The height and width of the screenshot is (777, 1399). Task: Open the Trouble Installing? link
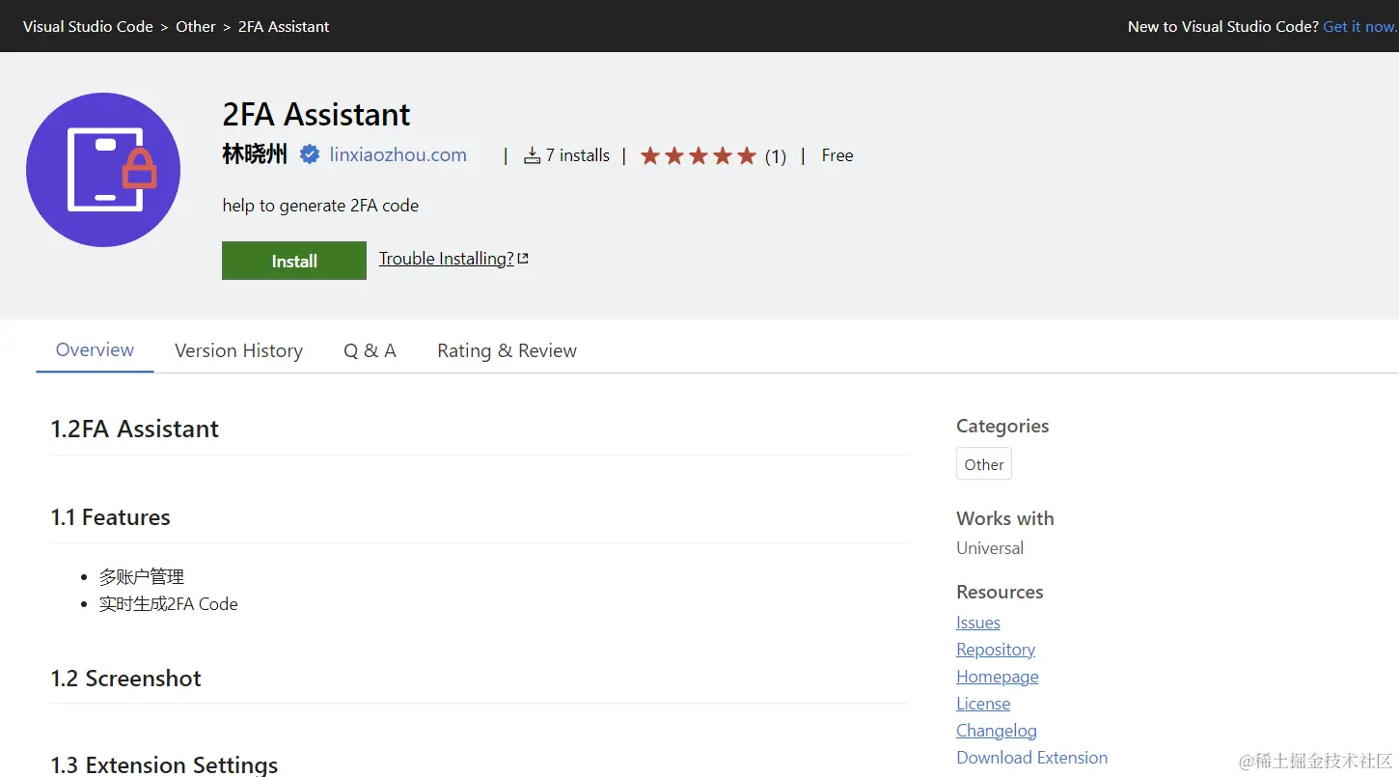[x=446, y=259]
